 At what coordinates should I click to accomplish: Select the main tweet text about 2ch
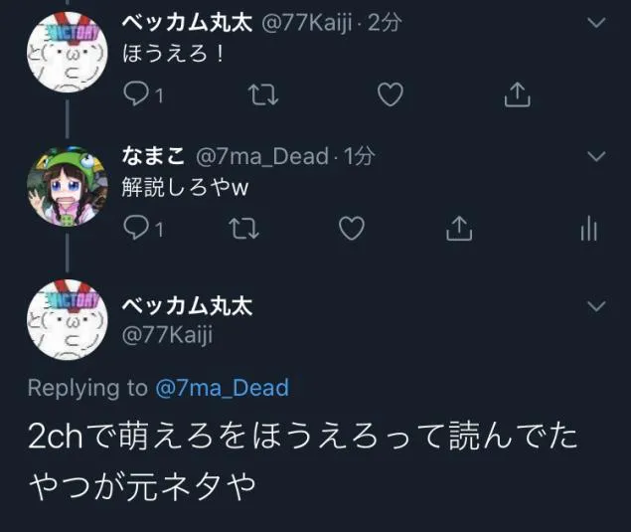303,460
